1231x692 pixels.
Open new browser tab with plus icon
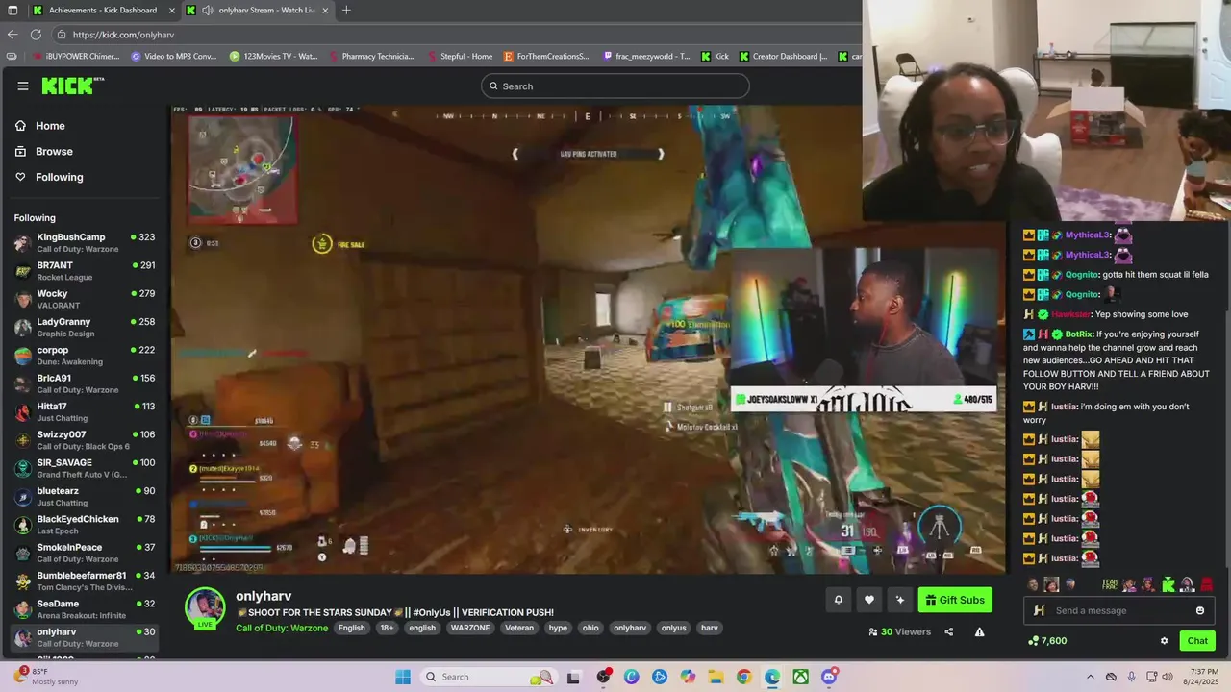click(346, 10)
